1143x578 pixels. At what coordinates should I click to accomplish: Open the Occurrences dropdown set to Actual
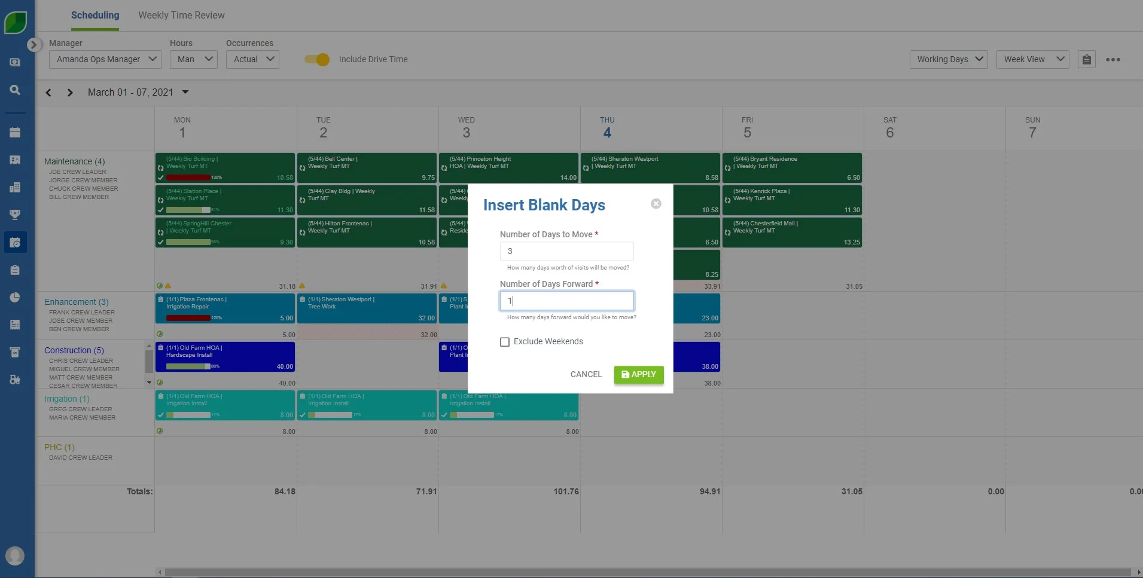(252, 59)
